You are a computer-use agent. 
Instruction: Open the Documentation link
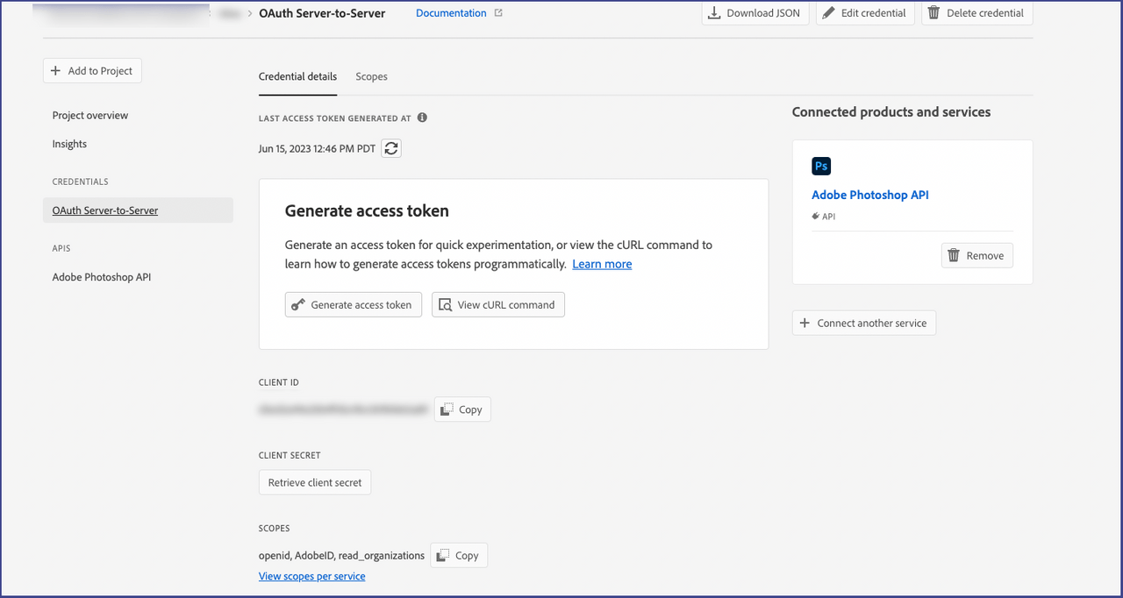click(x=451, y=13)
